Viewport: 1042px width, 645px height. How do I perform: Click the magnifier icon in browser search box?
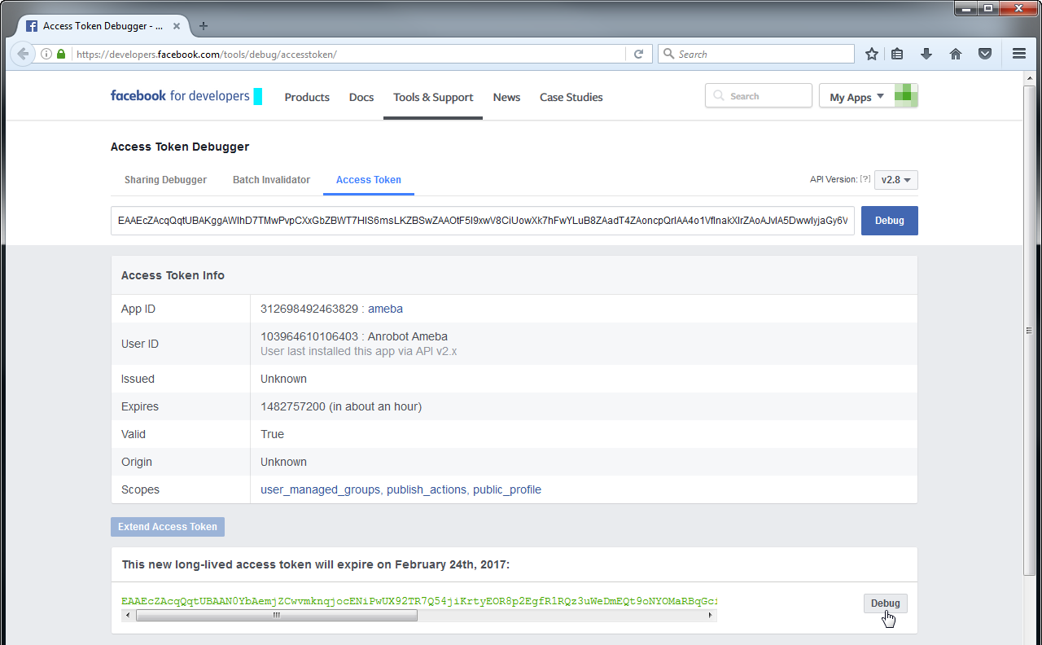[x=669, y=55]
